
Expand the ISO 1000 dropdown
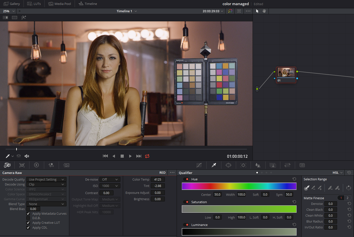click(110, 186)
